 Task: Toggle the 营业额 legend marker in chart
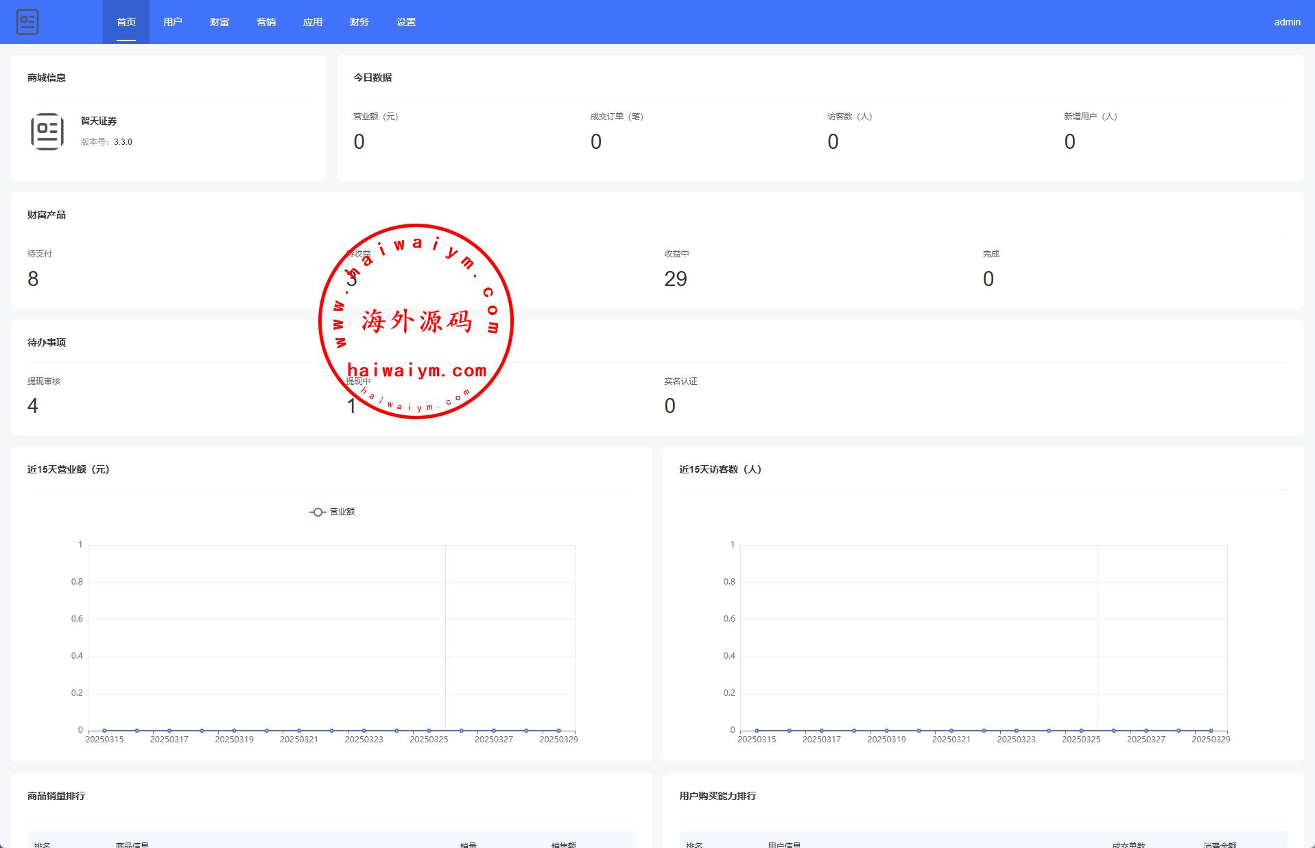click(318, 512)
